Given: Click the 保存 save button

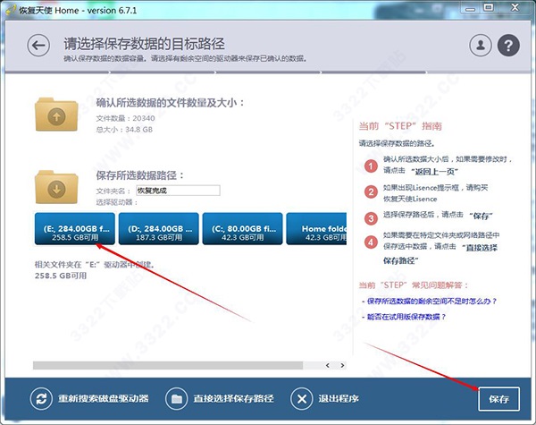Looking at the screenshot, I should pyautogui.click(x=498, y=399).
